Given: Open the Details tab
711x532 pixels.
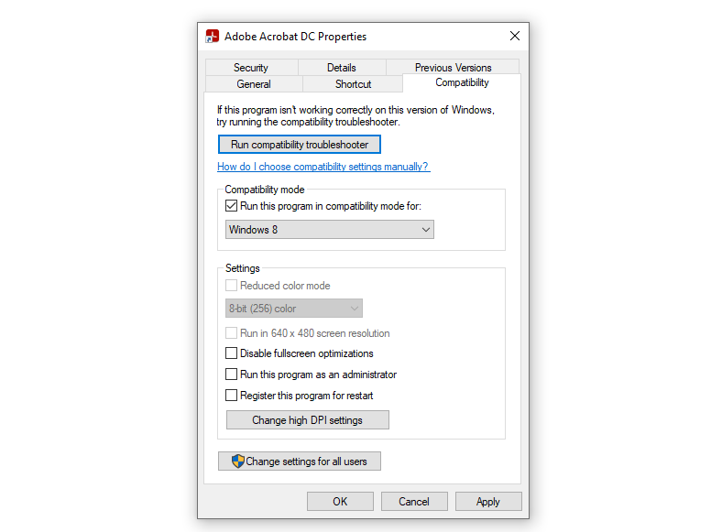Looking at the screenshot, I should [341, 68].
